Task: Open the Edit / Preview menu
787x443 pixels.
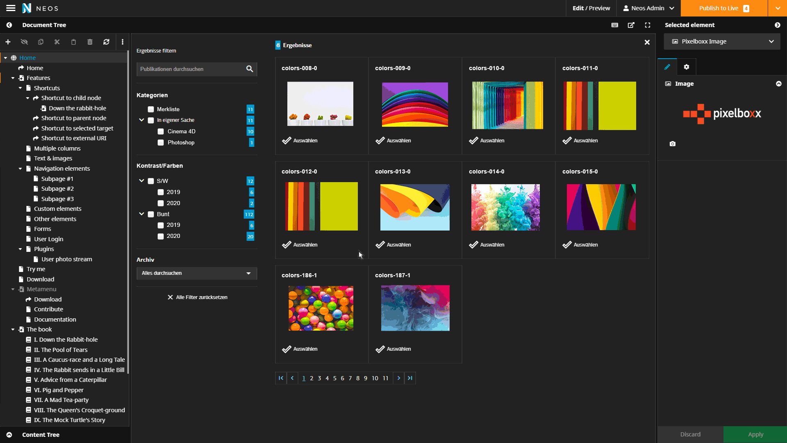Action: 591,8
